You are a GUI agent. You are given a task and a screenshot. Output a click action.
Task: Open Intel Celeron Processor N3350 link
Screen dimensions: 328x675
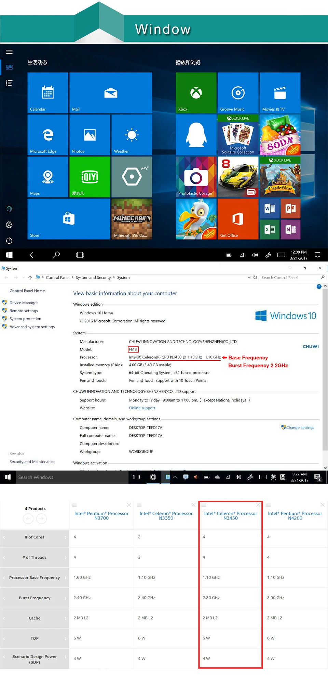[x=166, y=516]
